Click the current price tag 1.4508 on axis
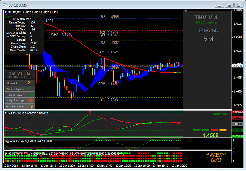The height and width of the screenshot is (171, 246). 237,66
